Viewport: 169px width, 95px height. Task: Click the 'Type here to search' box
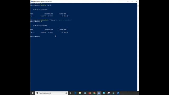tap(51, 93)
